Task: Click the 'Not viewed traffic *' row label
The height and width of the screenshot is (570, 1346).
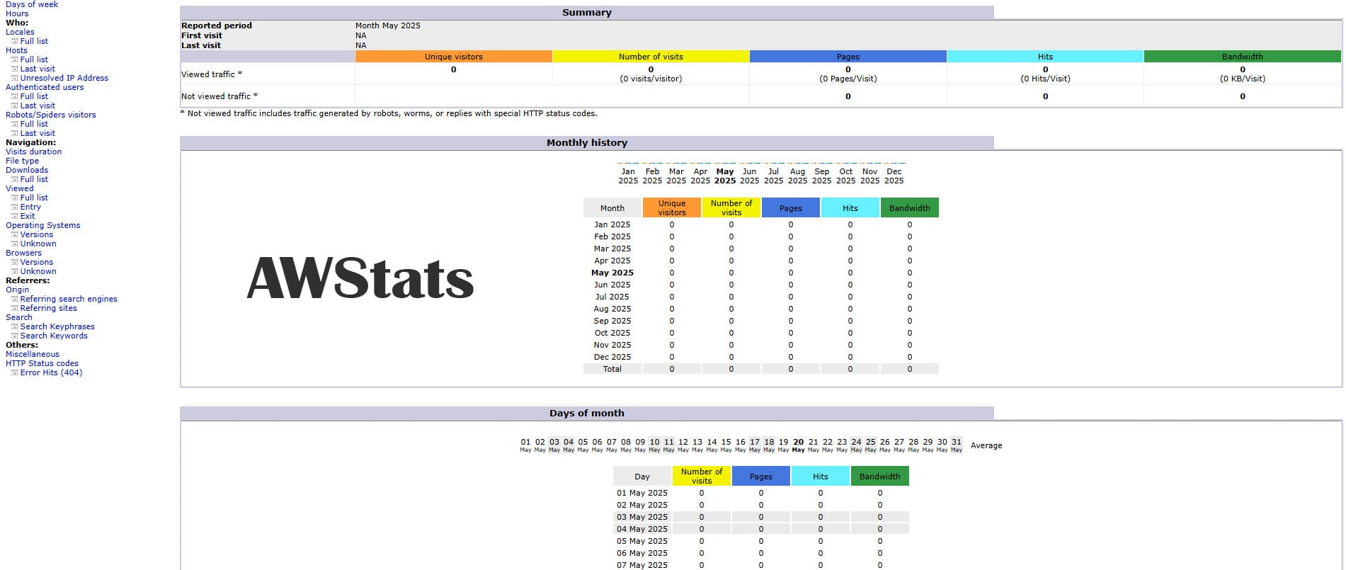Action: 219,96
